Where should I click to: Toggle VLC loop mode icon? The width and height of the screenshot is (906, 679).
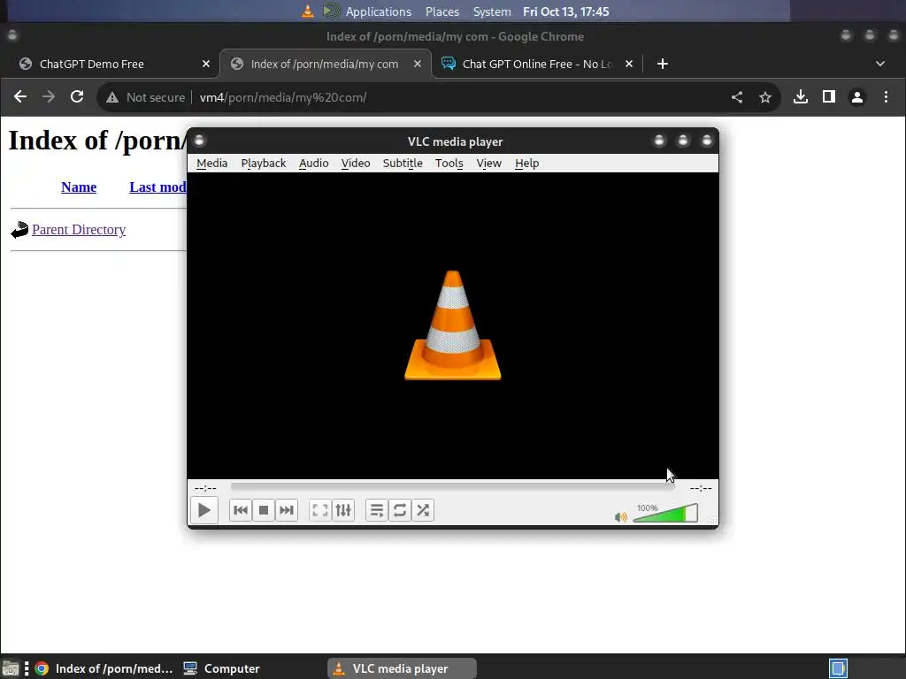click(x=400, y=510)
